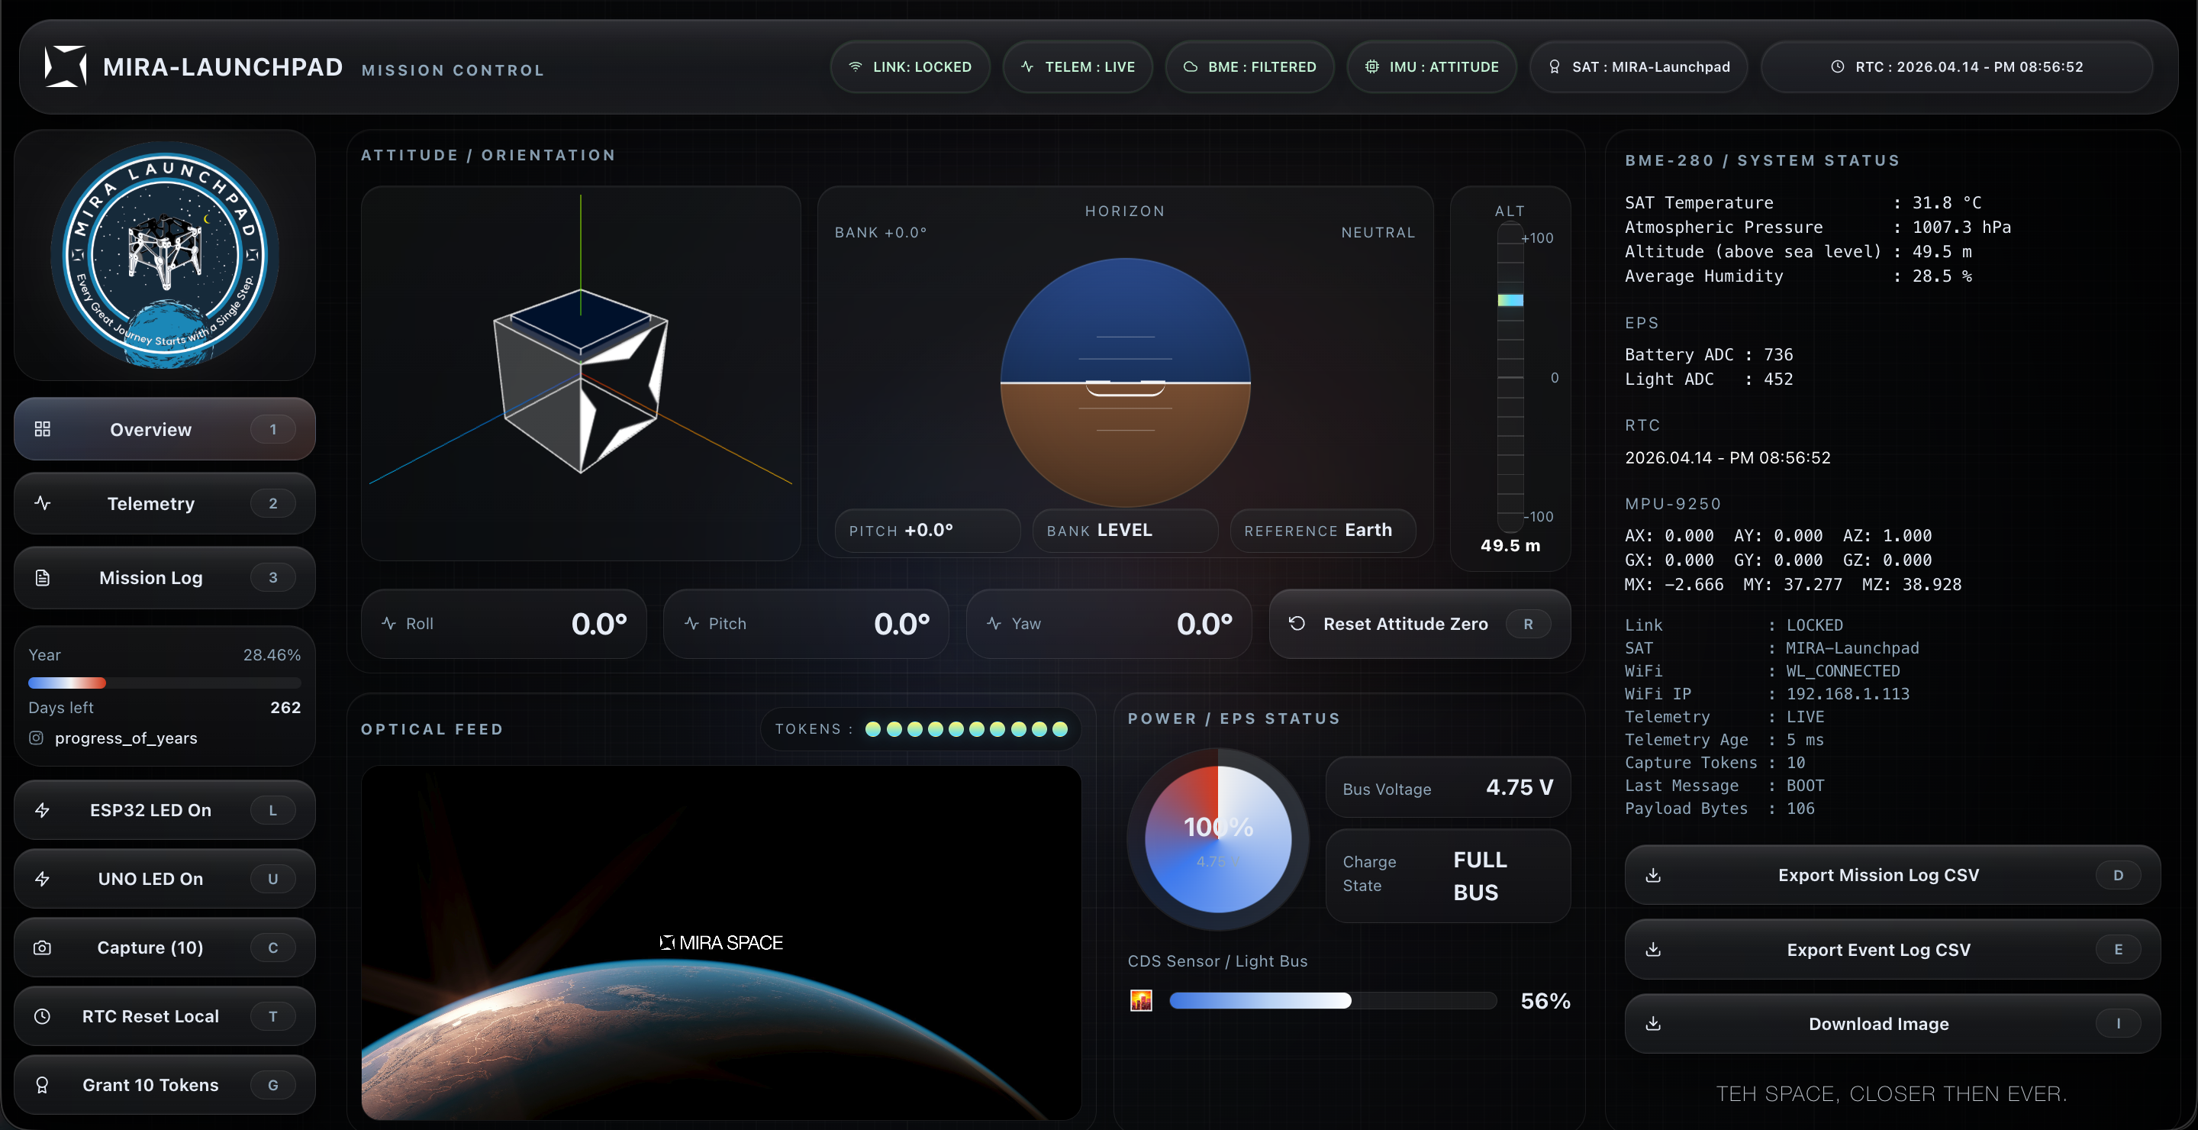Open the Mission Log tab

click(165, 578)
